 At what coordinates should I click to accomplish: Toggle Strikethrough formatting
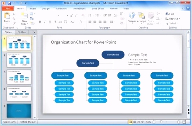point(60,22)
